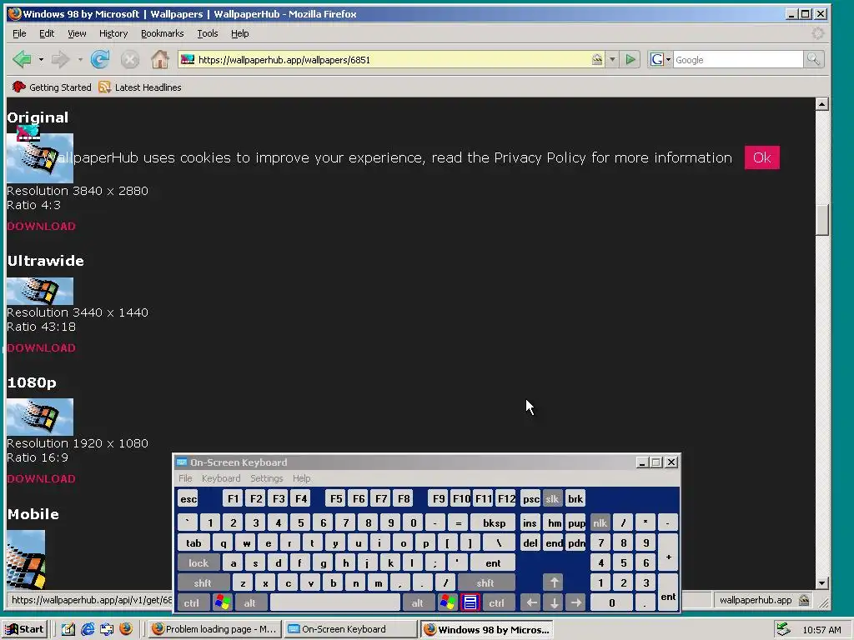Launch Internet Explorer from quick launch

(88, 629)
